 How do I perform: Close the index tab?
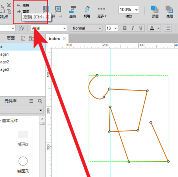pos(65,38)
